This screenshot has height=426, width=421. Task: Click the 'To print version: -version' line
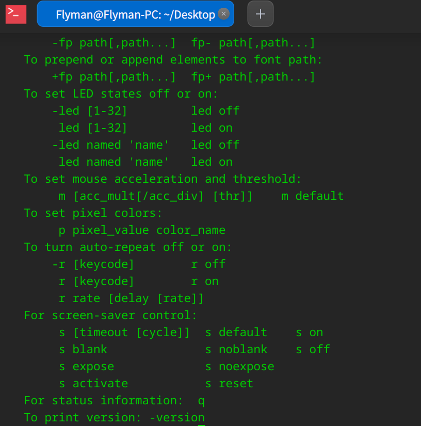[114, 418]
